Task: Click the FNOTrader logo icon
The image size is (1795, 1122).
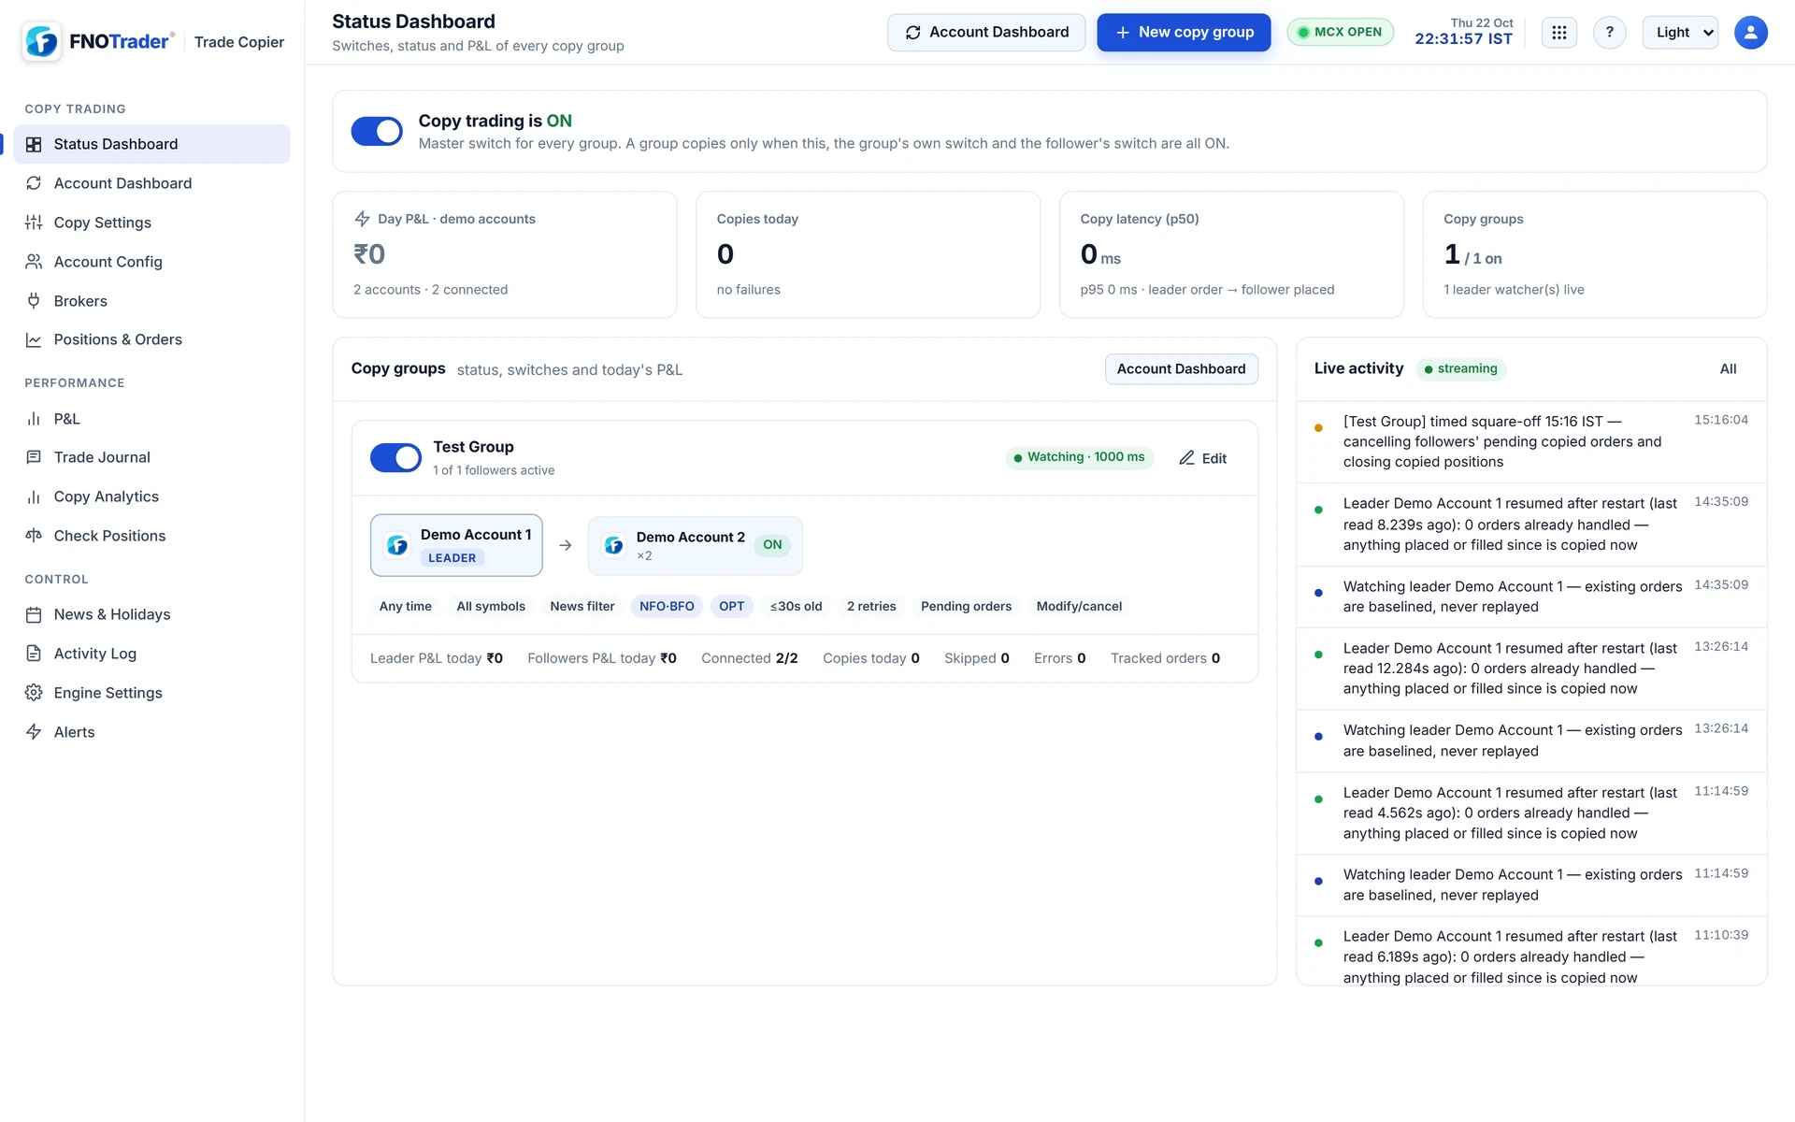Action: pos(41,41)
